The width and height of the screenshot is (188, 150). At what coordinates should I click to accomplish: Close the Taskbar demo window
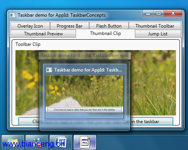click(173, 13)
